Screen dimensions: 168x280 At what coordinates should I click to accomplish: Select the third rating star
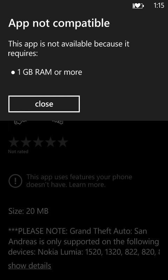(38, 143)
